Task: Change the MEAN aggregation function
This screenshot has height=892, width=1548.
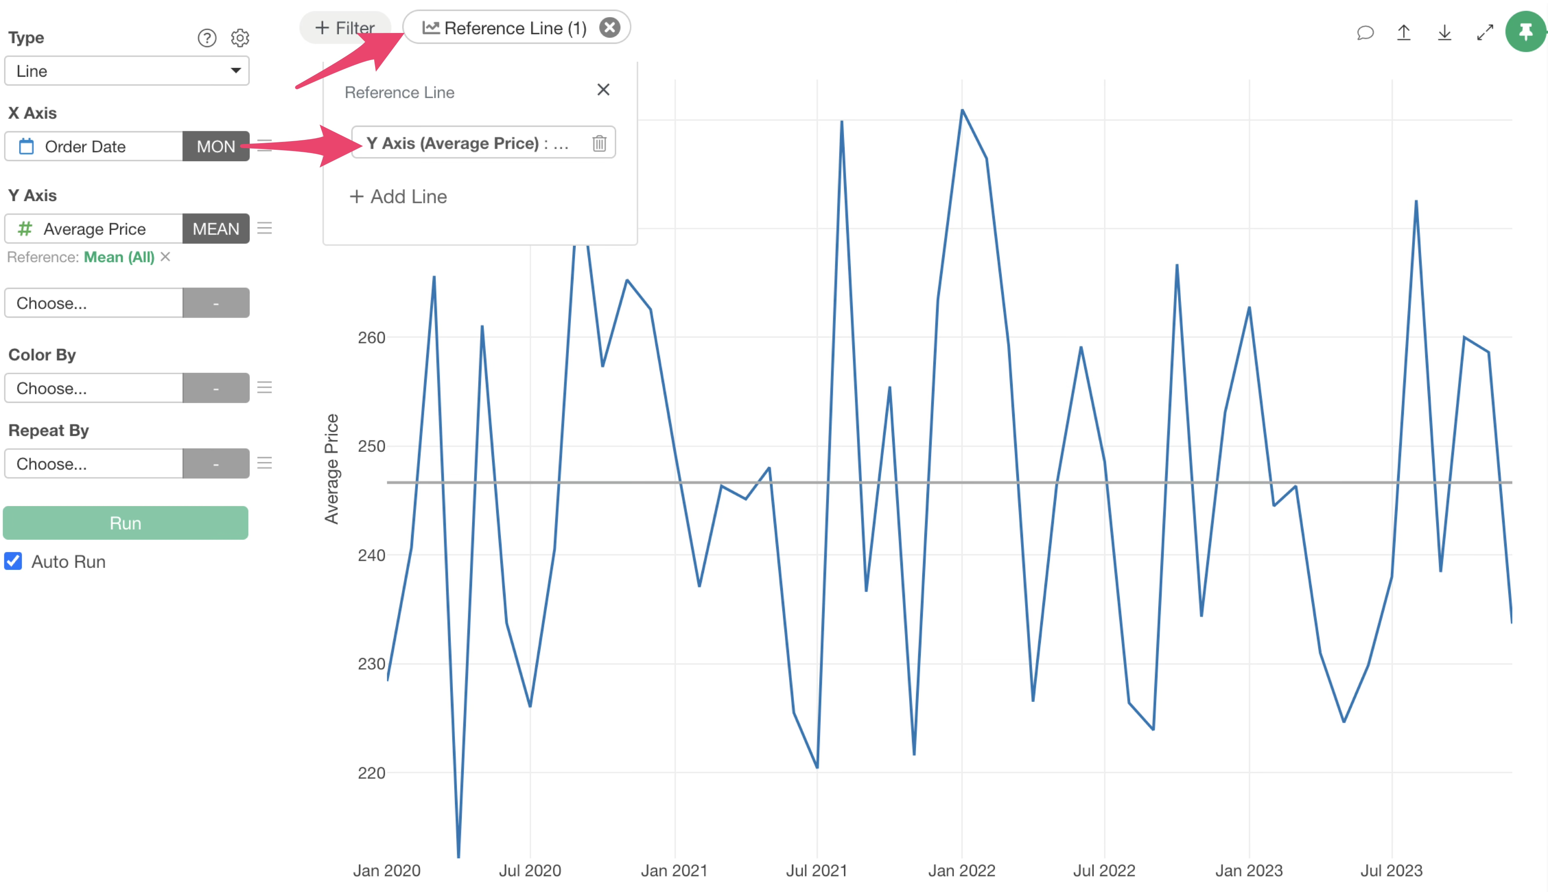Action: click(x=216, y=228)
